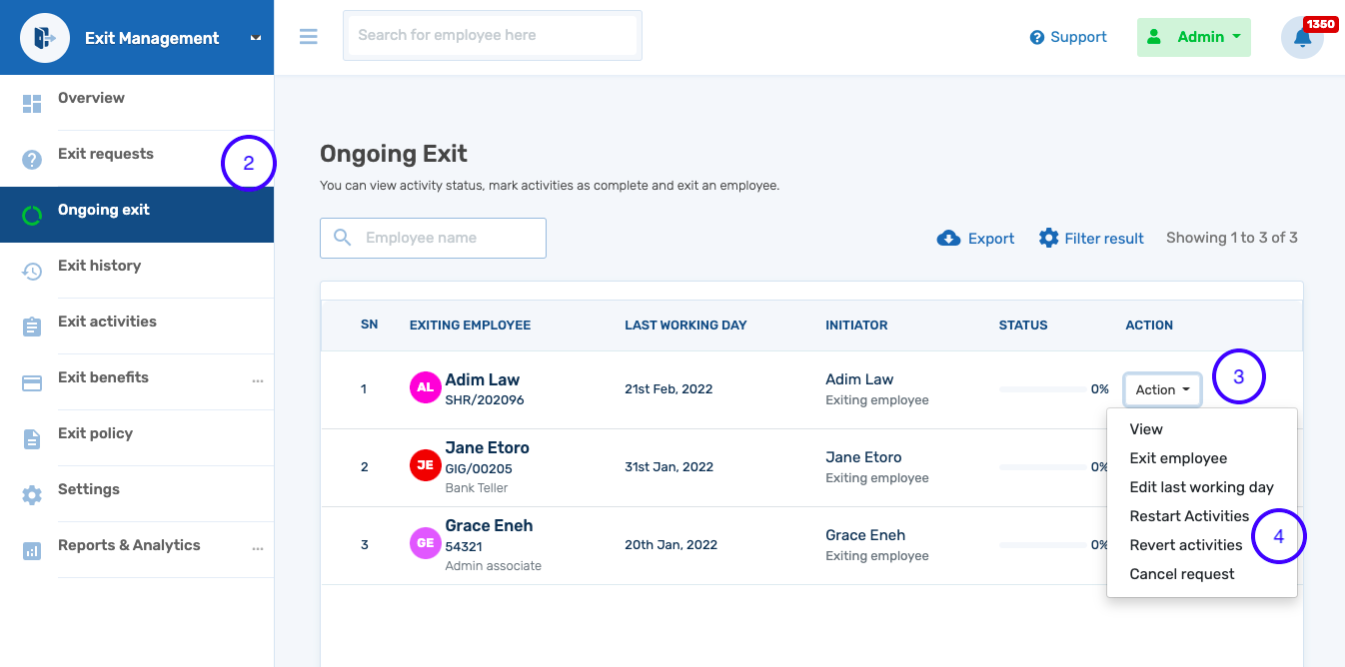Click the Export cloud download icon
This screenshot has height=667, width=1345.
[x=948, y=238]
